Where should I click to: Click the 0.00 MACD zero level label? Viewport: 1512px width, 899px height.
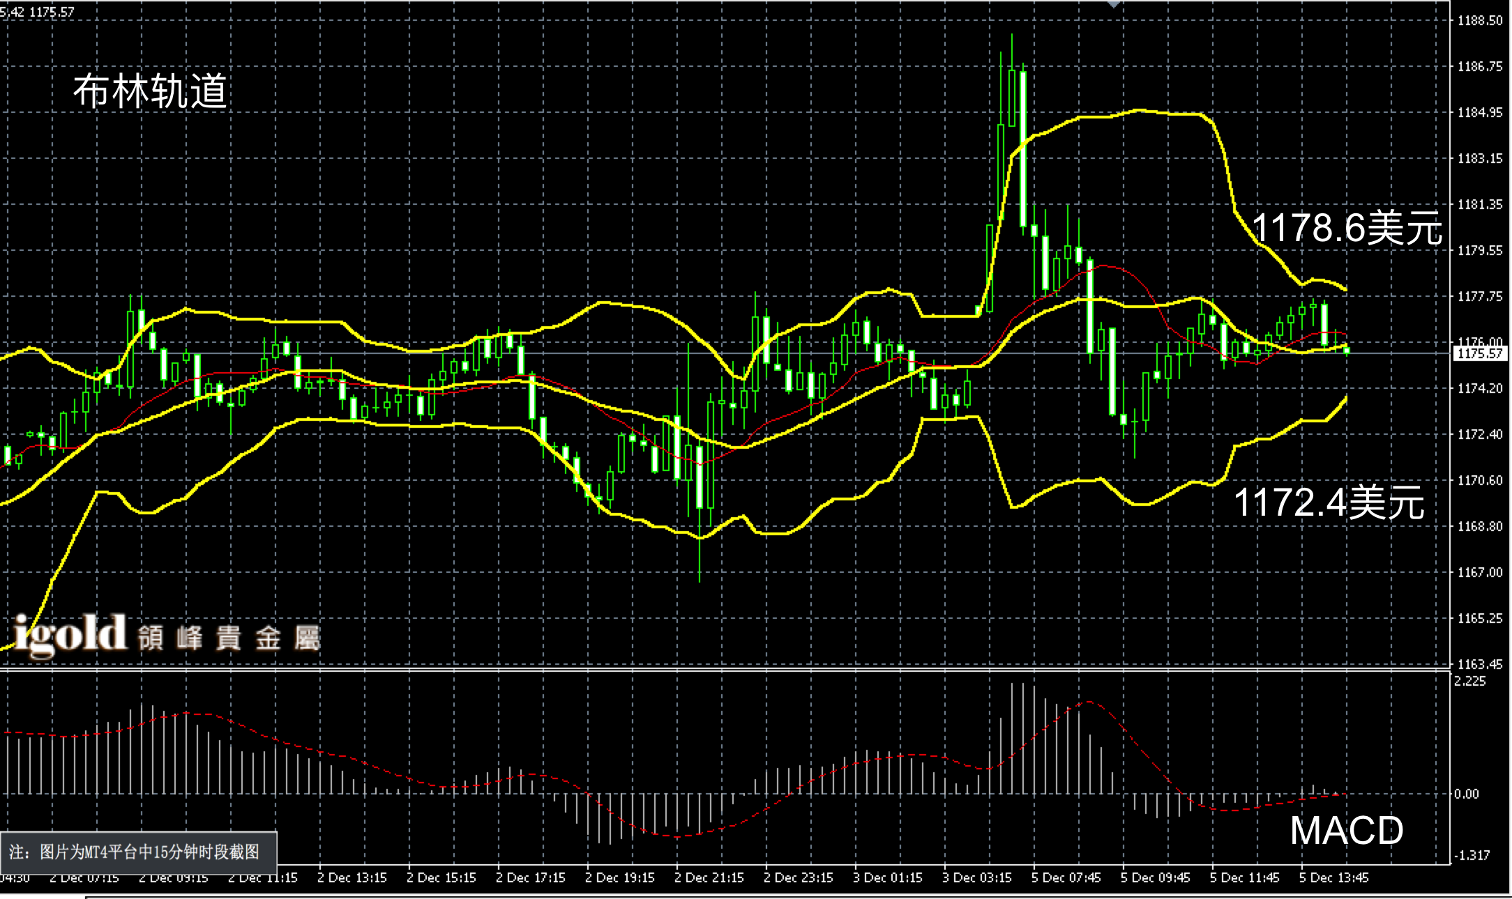[1466, 794]
